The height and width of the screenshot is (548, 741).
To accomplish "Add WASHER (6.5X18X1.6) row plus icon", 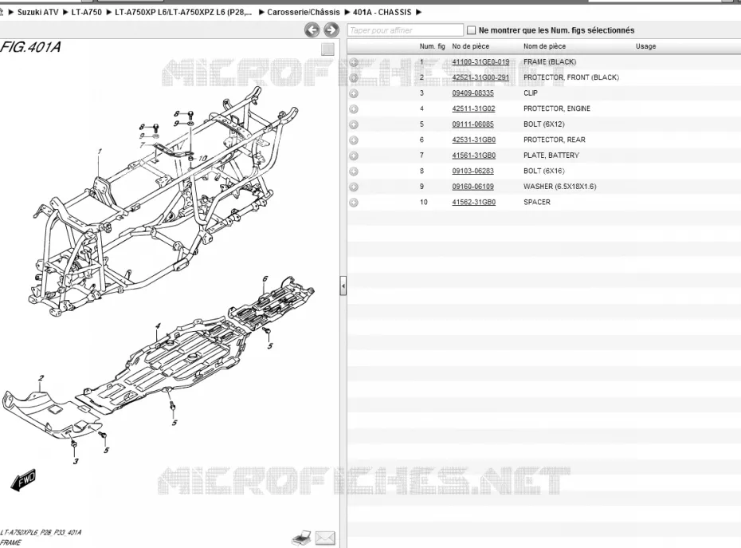I will pos(354,187).
